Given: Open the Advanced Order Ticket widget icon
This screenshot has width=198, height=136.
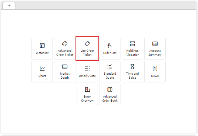Looking at the screenshot, I should pyautogui.click(x=65, y=44).
